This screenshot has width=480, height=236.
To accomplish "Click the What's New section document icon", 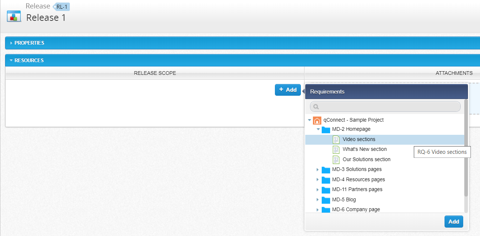I will coord(336,149).
